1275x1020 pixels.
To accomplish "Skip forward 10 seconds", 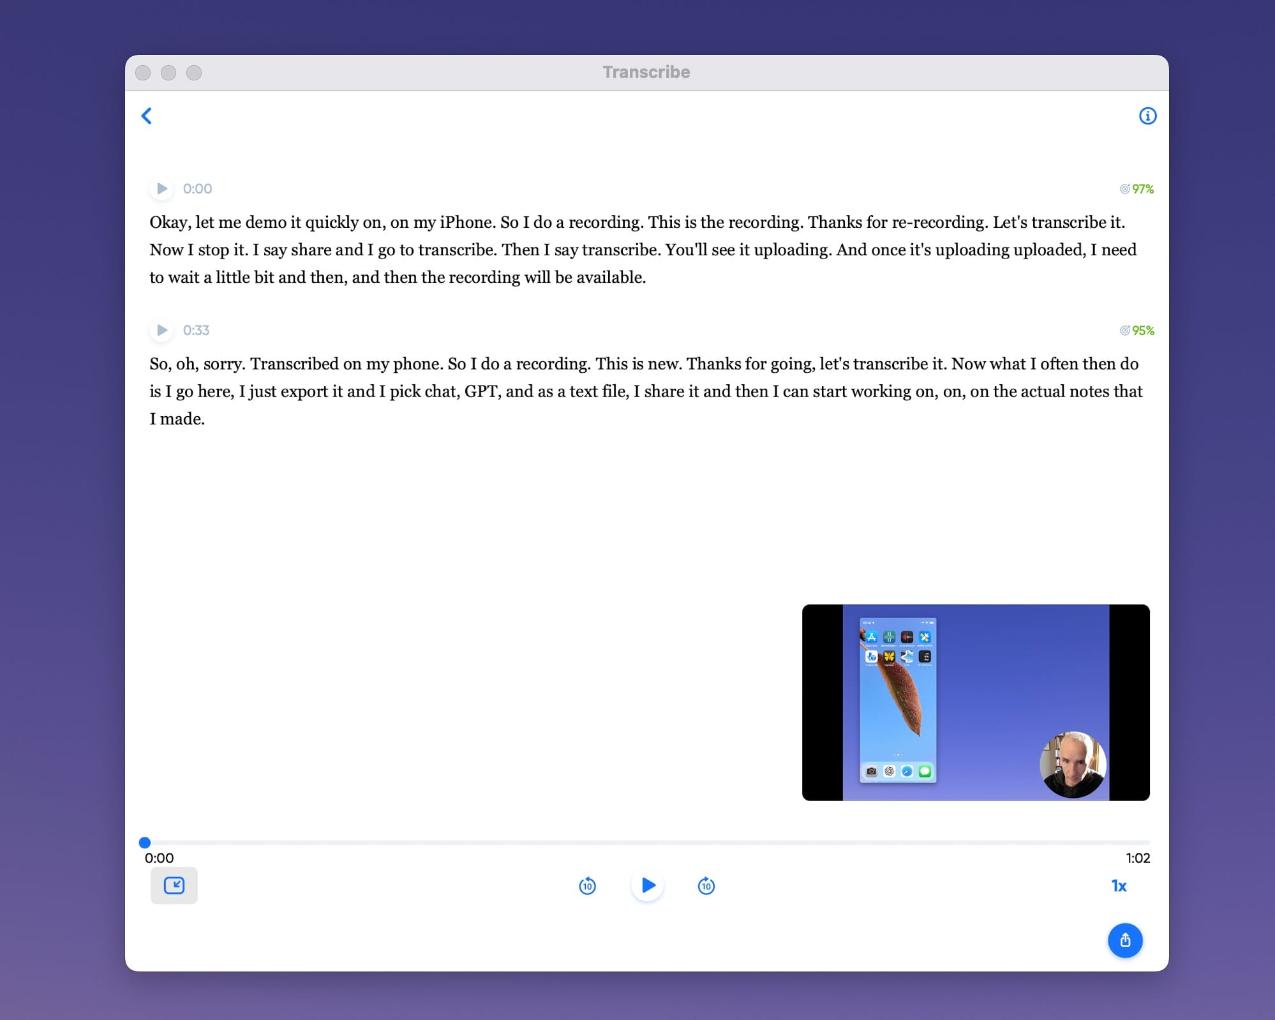I will pyautogui.click(x=706, y=886).
